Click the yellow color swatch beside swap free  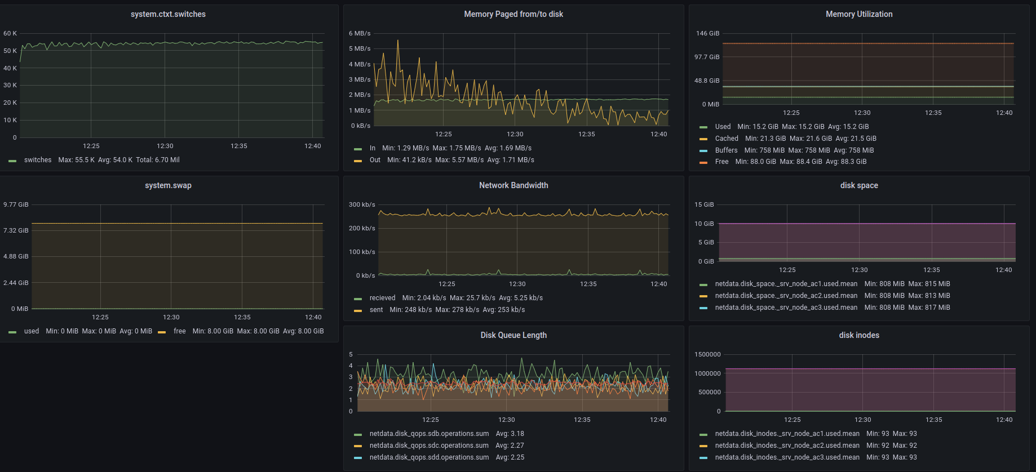point(162,332)
